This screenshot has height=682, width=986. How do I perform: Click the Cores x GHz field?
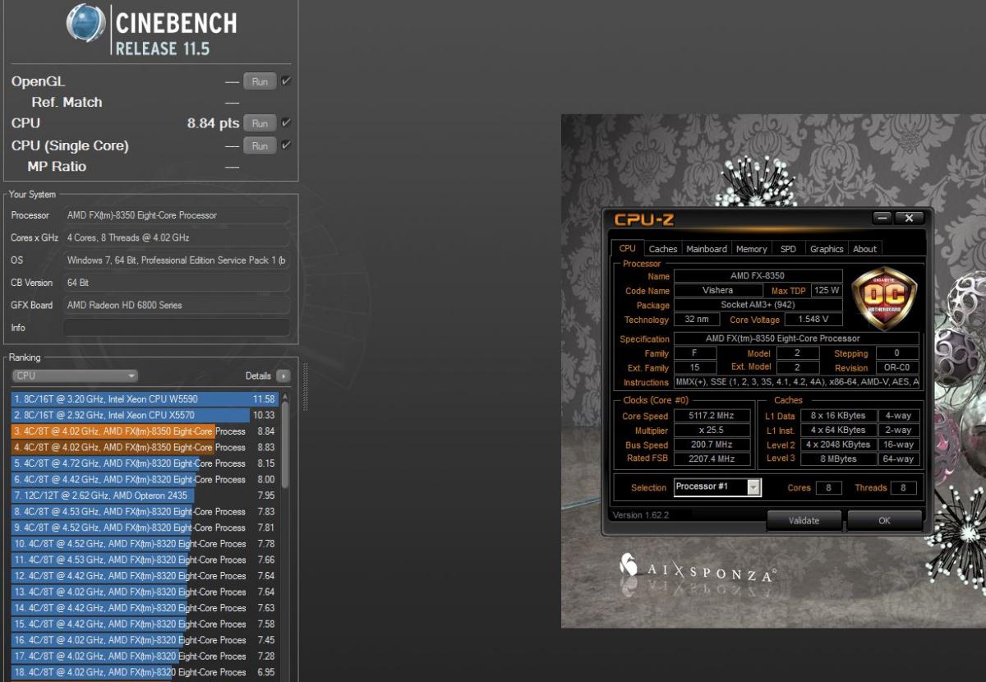(176, 237)
